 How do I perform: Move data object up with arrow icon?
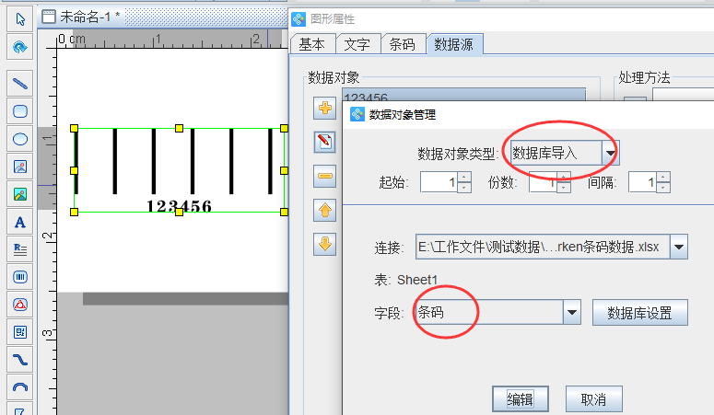click(x=324, y=210)
